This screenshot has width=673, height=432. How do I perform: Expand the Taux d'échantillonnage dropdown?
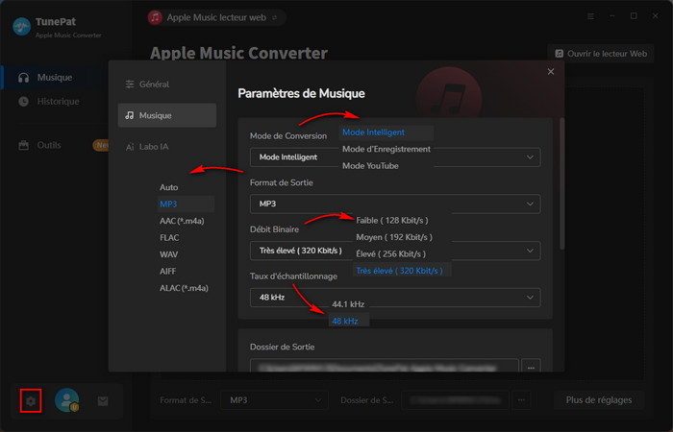pyautogui.click(x=395, y=298)
